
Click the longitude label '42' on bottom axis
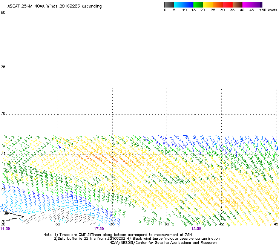(221, 224)
